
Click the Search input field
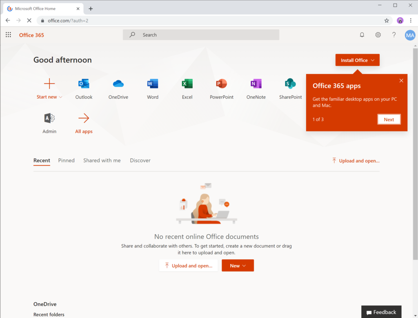pyautogui.click(x=201, y=35)
